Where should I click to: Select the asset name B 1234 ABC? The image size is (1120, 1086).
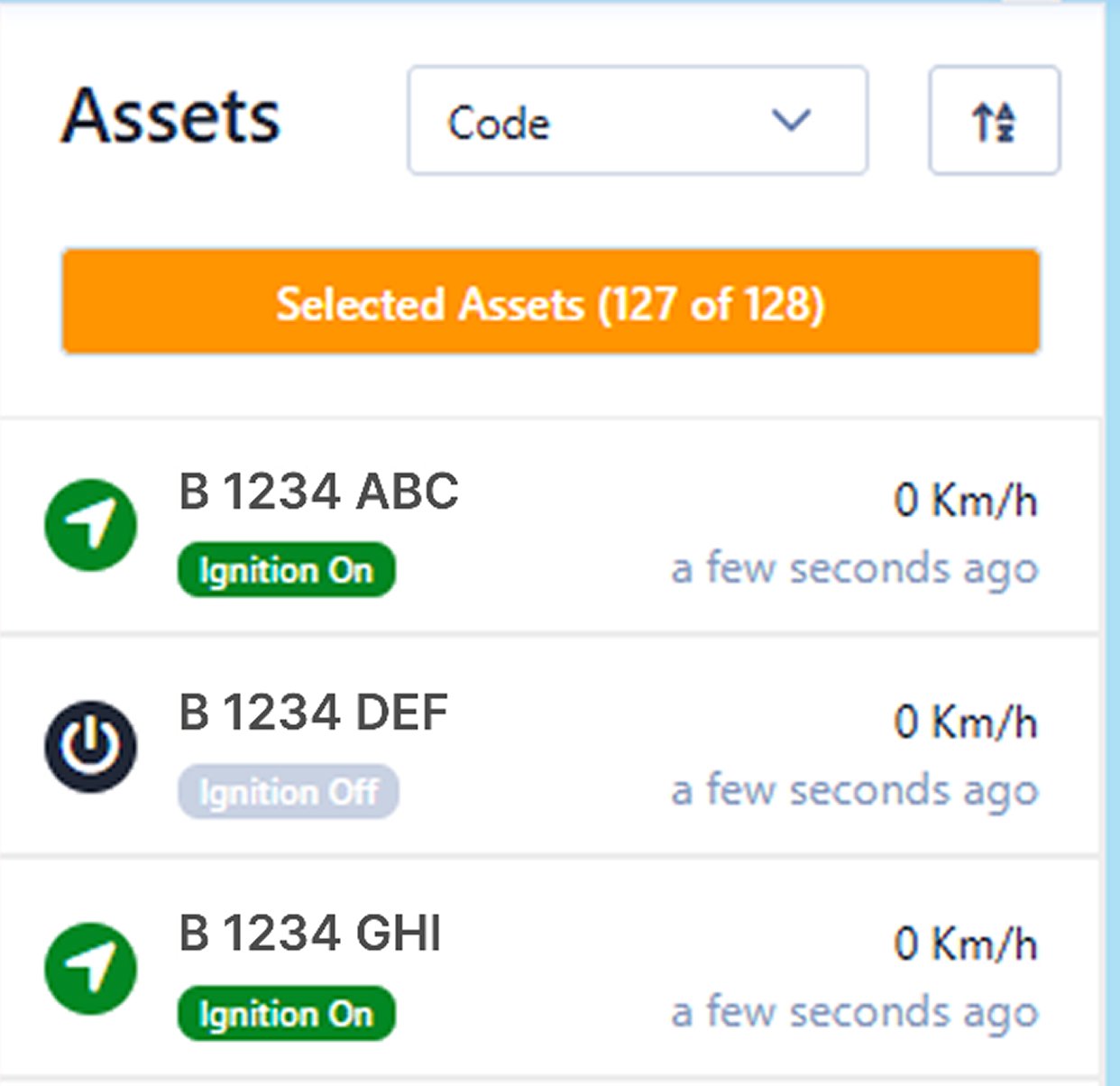318,492
